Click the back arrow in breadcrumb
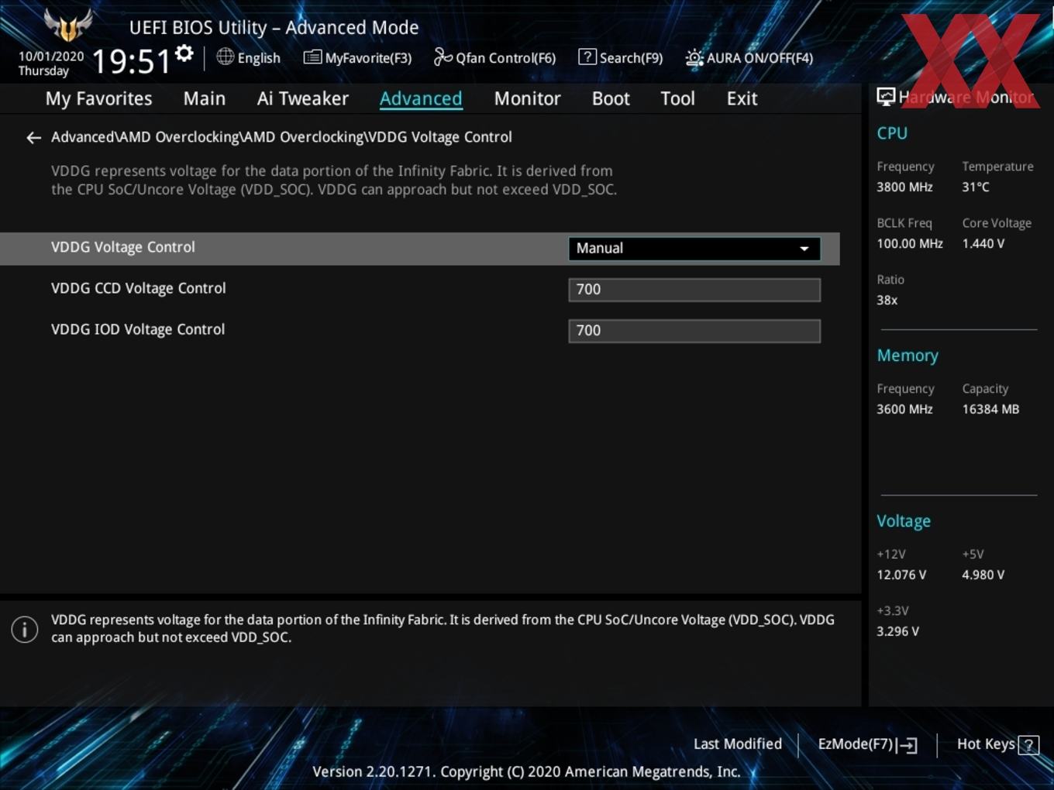The width and height of the screenshot is (1054, 790). pos(33,138)
